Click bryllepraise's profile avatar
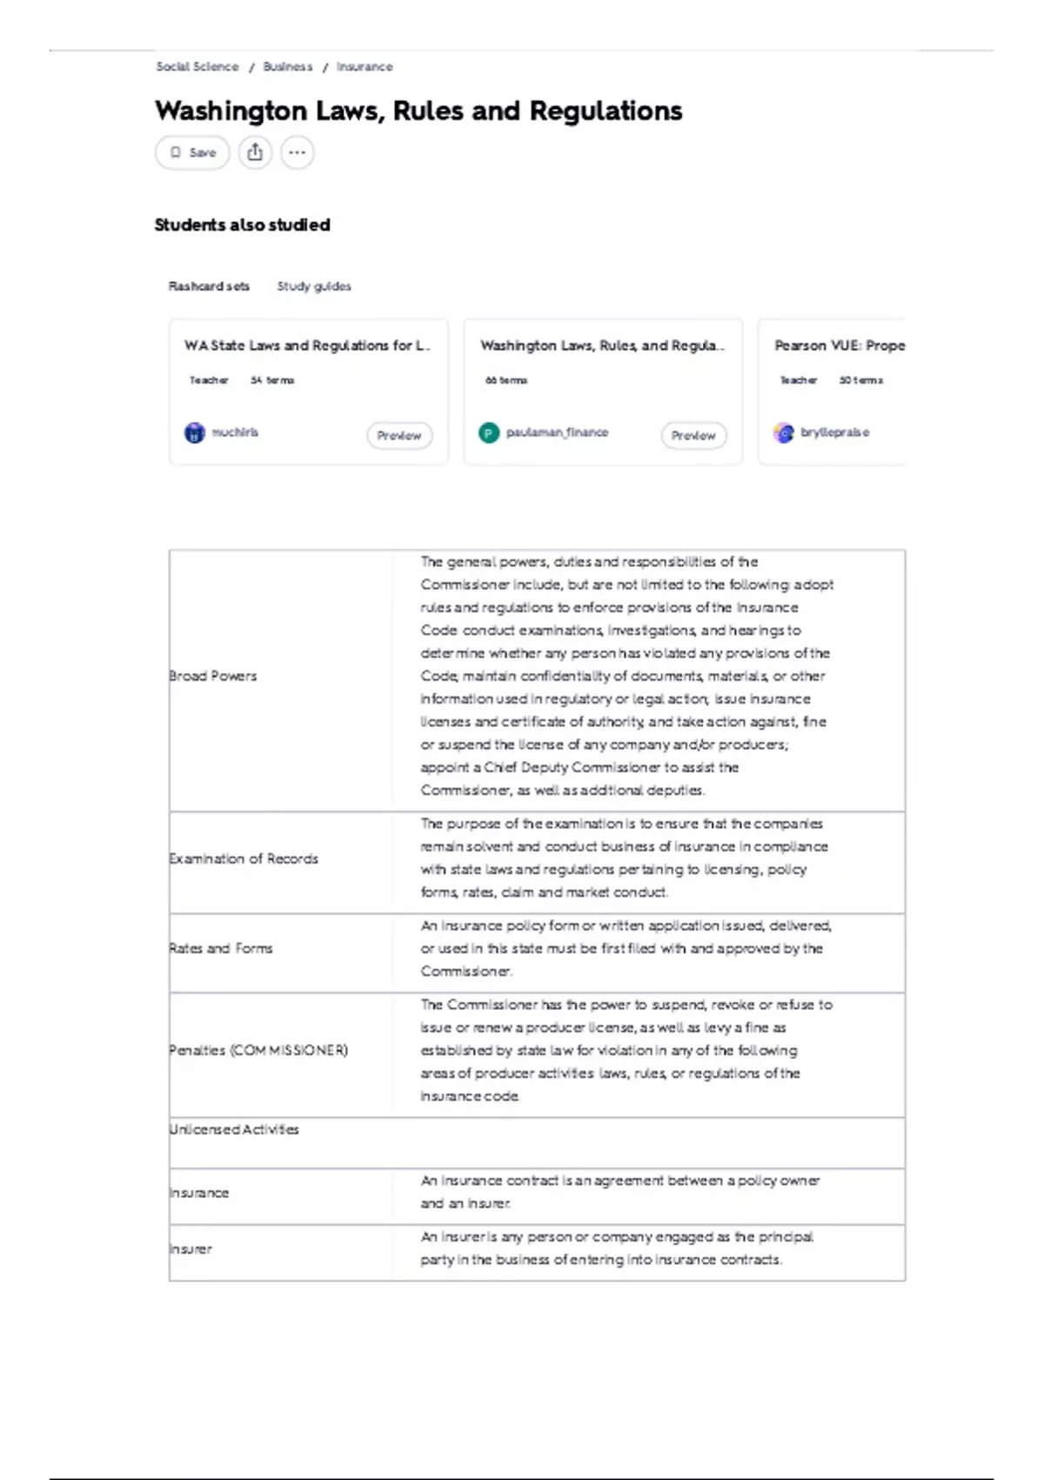 click(784, 433)
